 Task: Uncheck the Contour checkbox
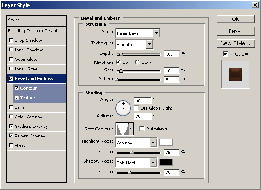pos(17,88)
